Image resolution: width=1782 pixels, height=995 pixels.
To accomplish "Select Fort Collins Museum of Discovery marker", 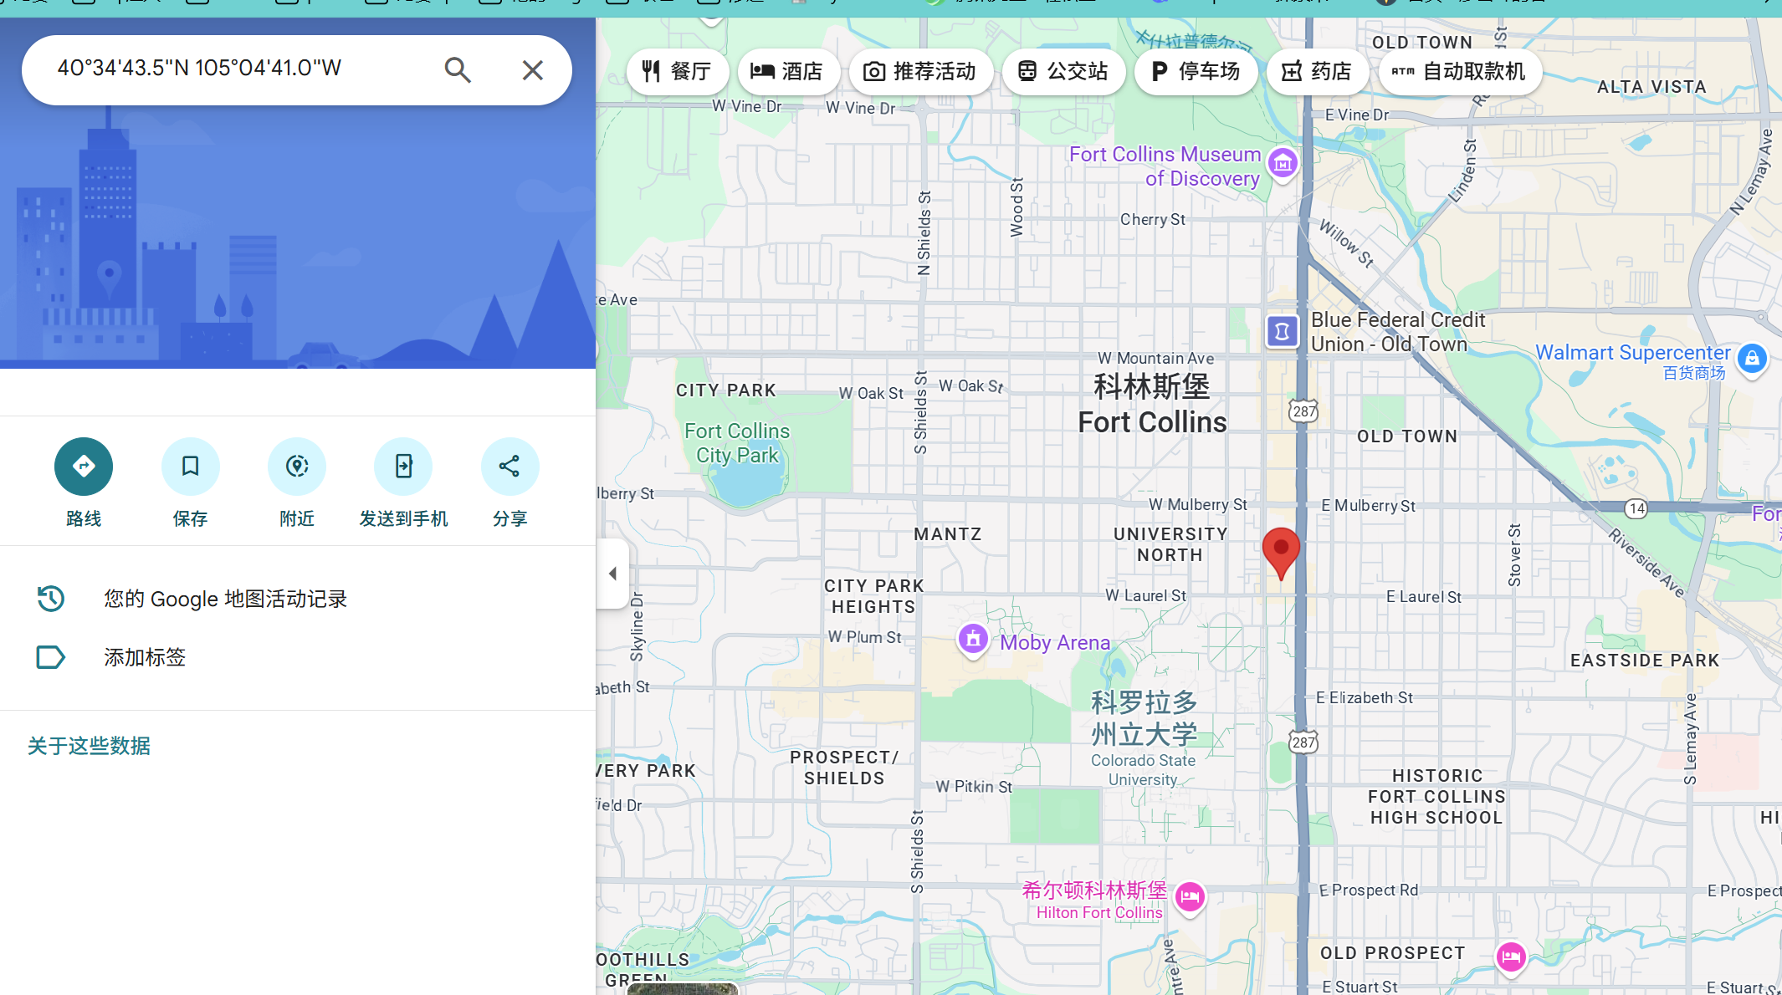I will (1283, 165).
